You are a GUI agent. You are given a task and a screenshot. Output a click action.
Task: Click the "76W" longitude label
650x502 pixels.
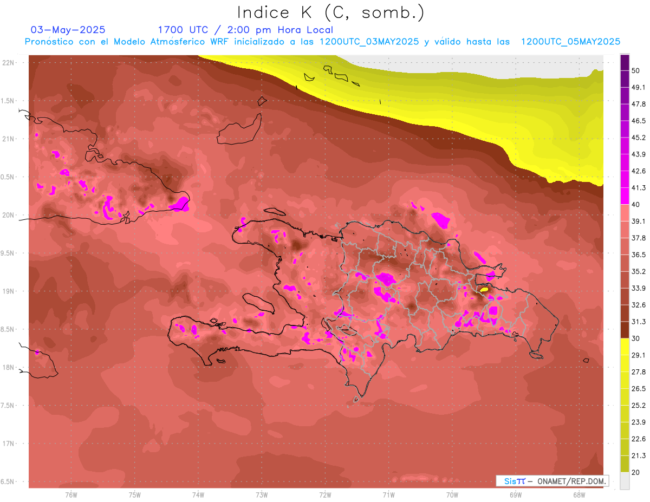point(71,495)
